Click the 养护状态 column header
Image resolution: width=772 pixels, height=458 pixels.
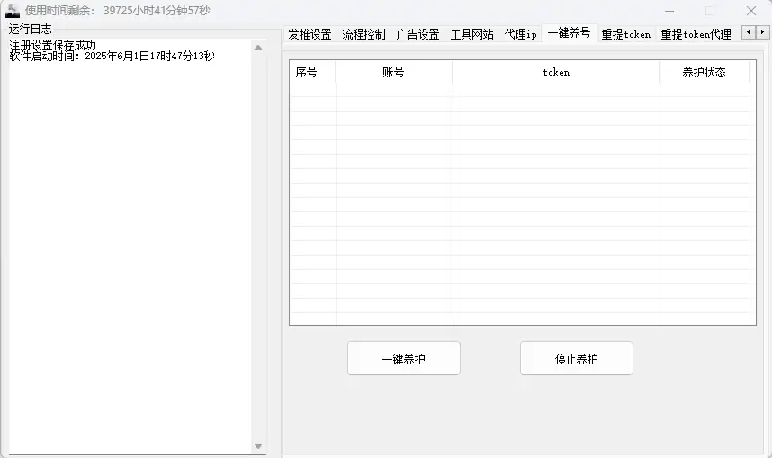704,72
